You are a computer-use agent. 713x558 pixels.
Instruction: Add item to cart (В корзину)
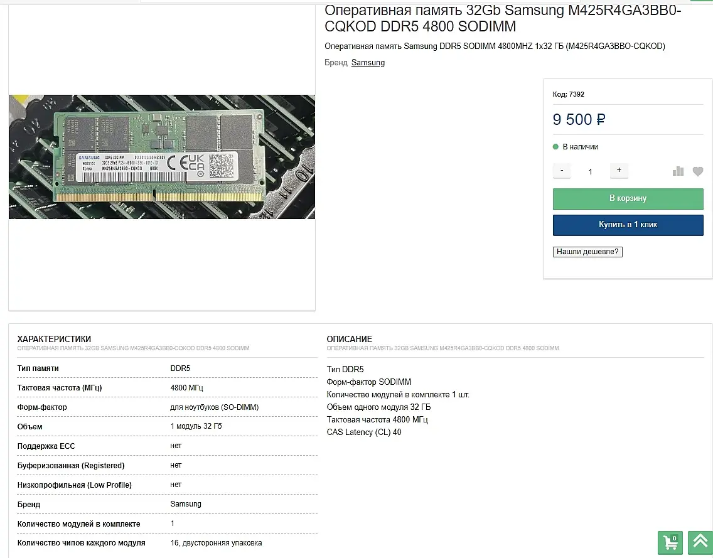628,199
